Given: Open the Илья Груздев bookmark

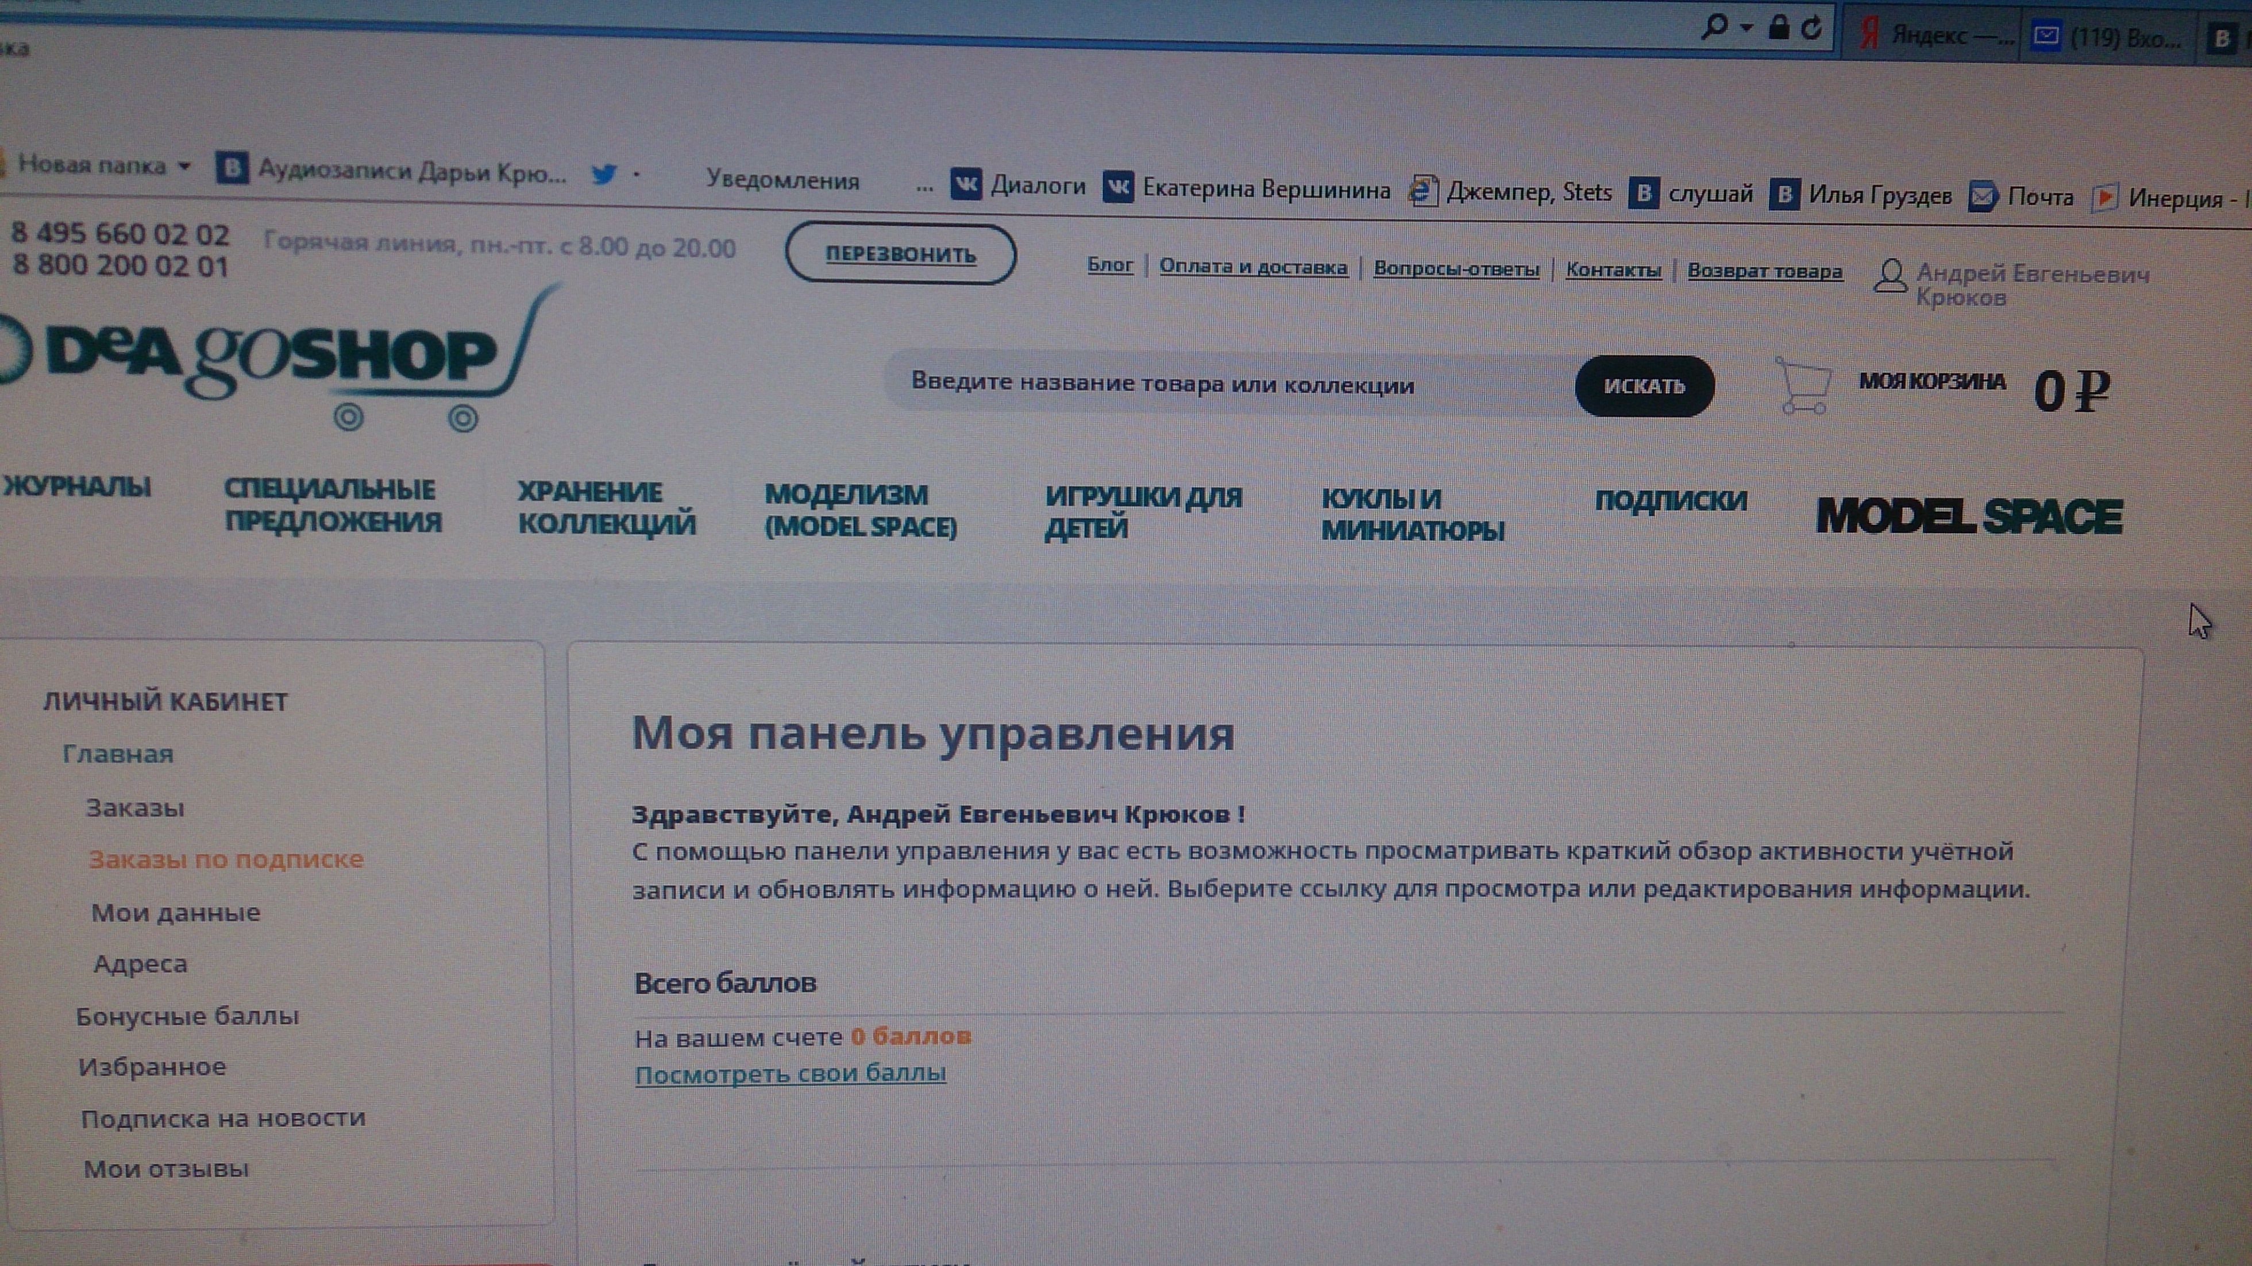Looking at the screenshot, I should (x=1860, y=195).
